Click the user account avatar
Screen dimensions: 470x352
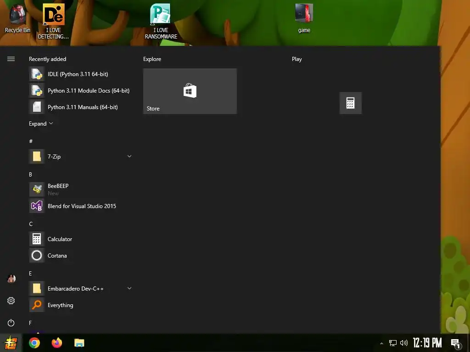[x=11, y=279]
